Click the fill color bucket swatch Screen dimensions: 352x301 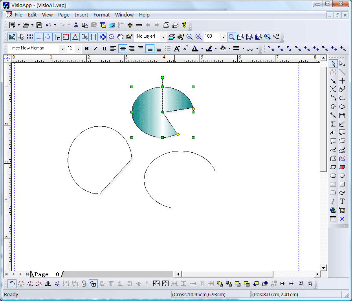pyautogui.click(x=223, y=49)
